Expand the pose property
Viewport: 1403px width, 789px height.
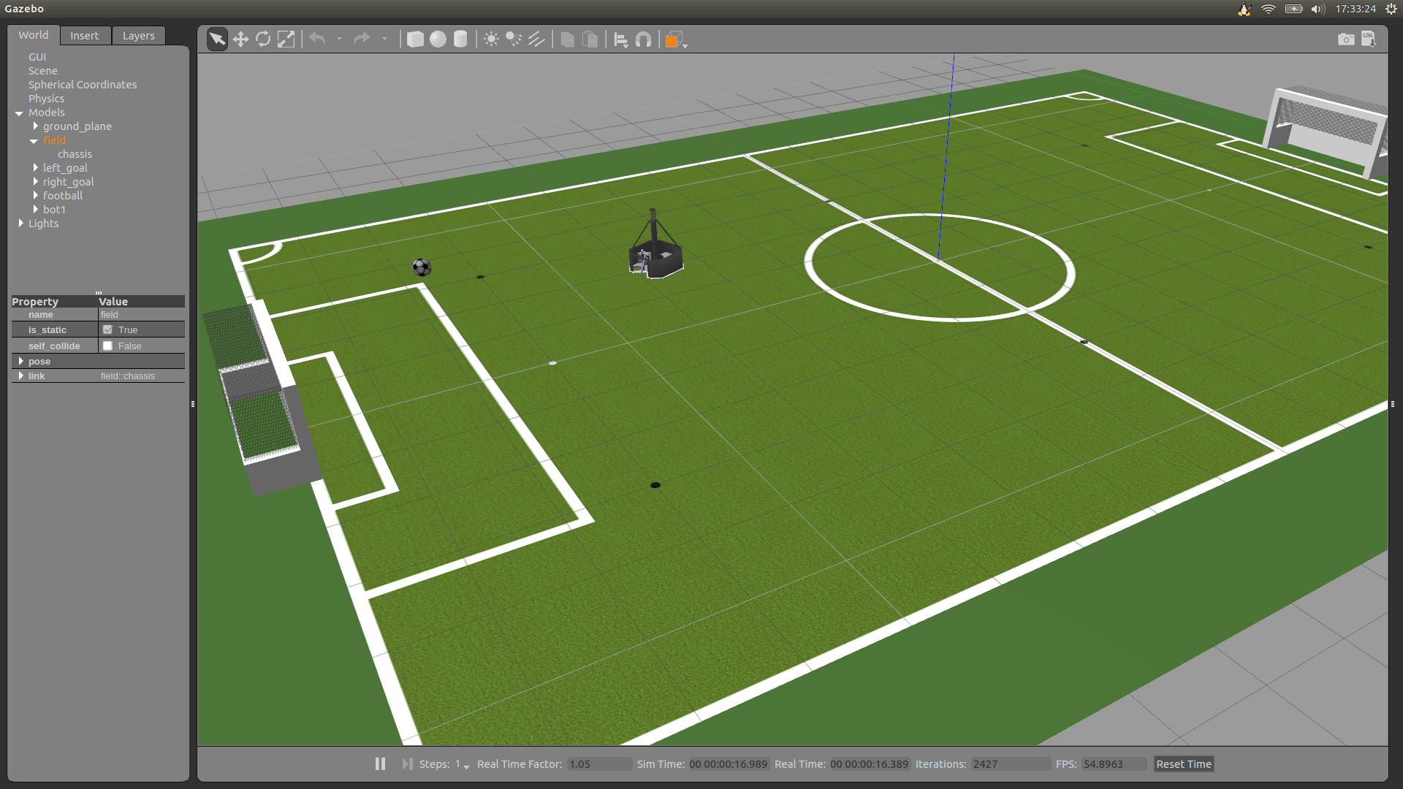point(20,362)
